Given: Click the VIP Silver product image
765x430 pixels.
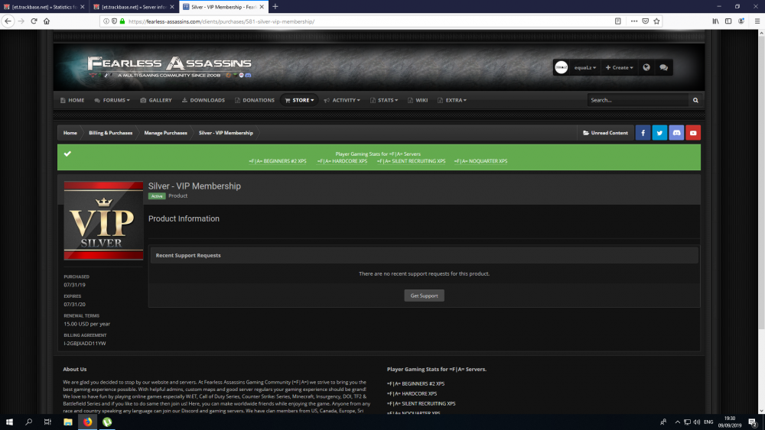Looking at the screenshot, I should pos(103,221).
